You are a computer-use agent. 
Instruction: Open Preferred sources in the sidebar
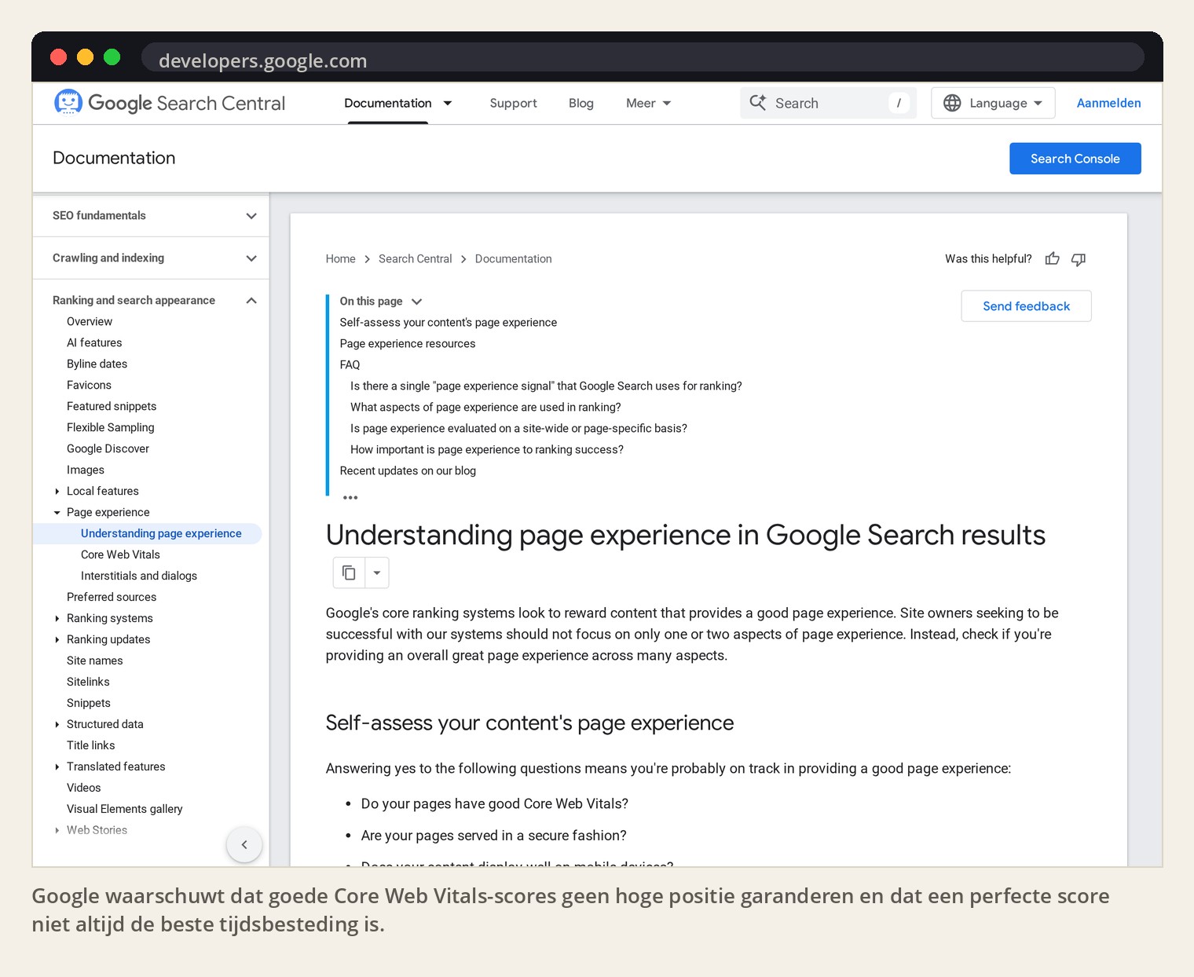(112, 597)
